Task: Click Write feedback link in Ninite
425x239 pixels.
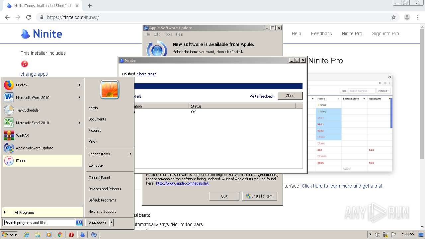Action: pyautogui.click(x=262, y=96)
